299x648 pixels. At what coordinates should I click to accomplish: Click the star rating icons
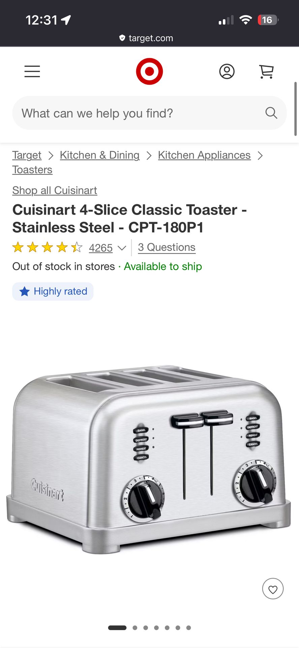pyautogui.click(x=47, y=248)
